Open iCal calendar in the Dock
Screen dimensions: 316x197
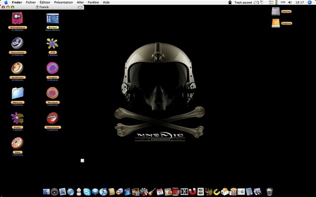pyautogui.click(x=160, y=192)
